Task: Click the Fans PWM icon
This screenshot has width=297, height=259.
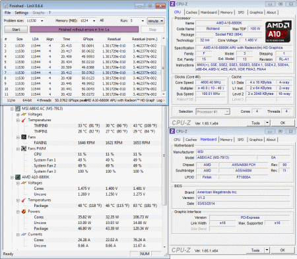Action: pyautogui.click(x=24, y=148)
